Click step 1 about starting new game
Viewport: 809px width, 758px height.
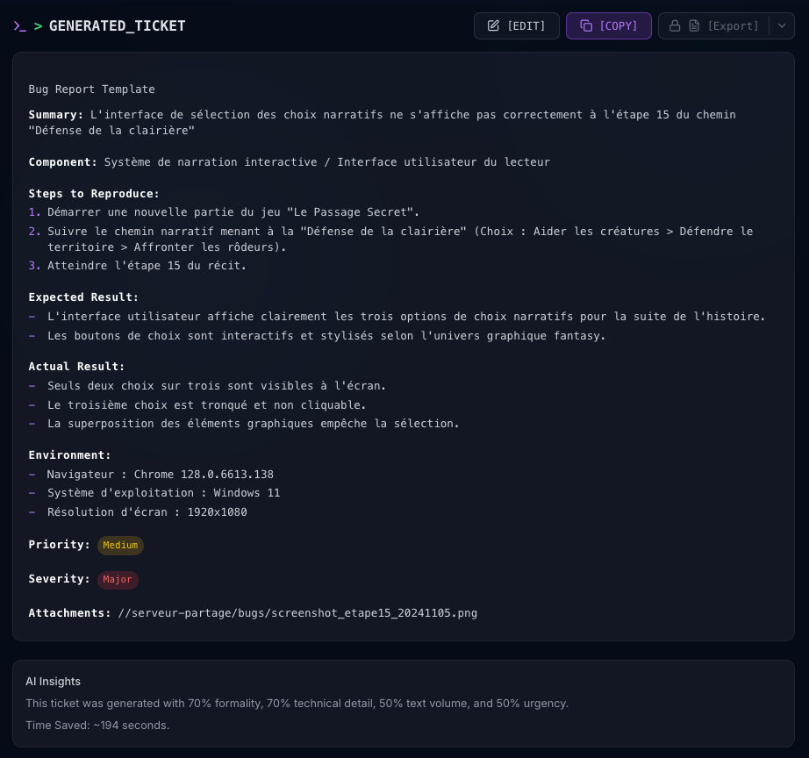pos(233,212)
